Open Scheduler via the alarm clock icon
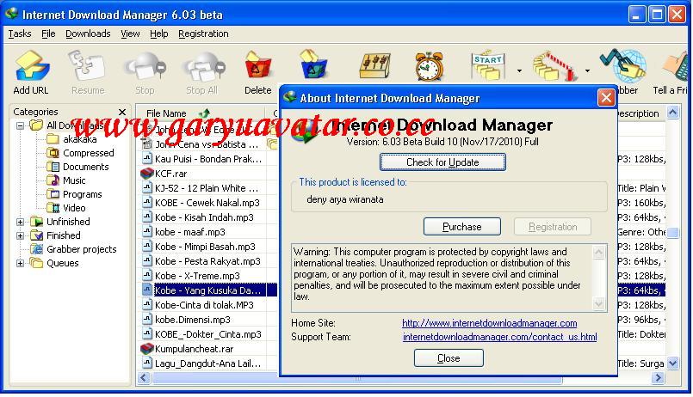Image resolution: width=693 pixels, height=397 pixels. coord(429,66)
